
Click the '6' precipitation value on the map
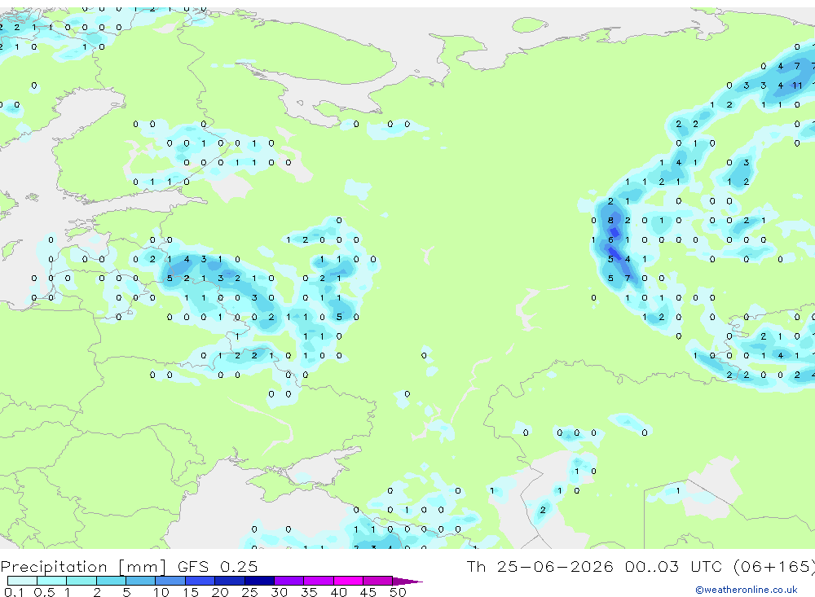pyautogui.click(x=610, y=239)
